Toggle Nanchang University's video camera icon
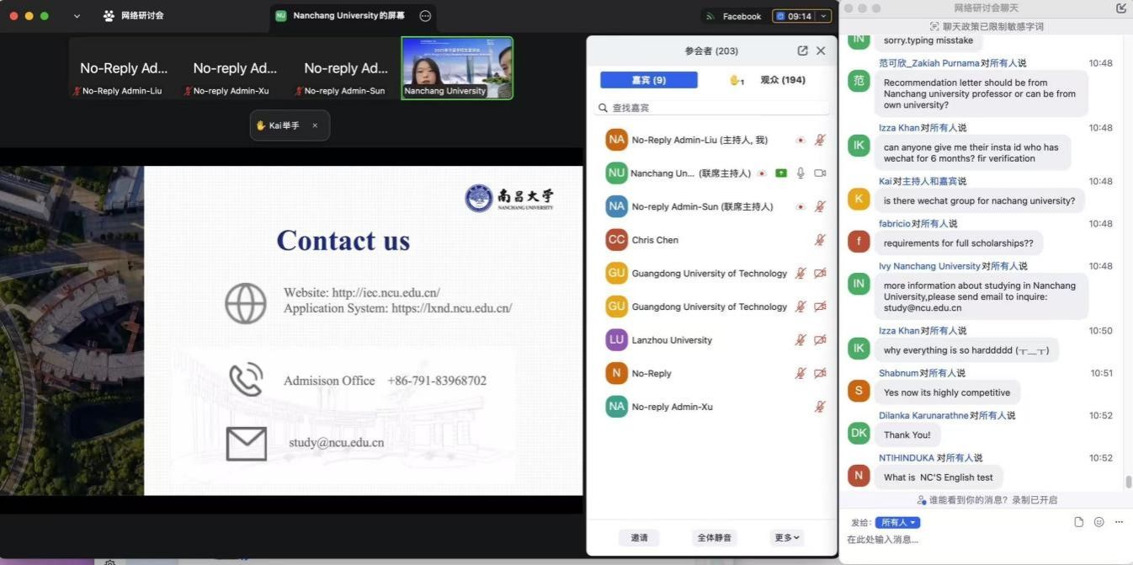 [820, 173]
